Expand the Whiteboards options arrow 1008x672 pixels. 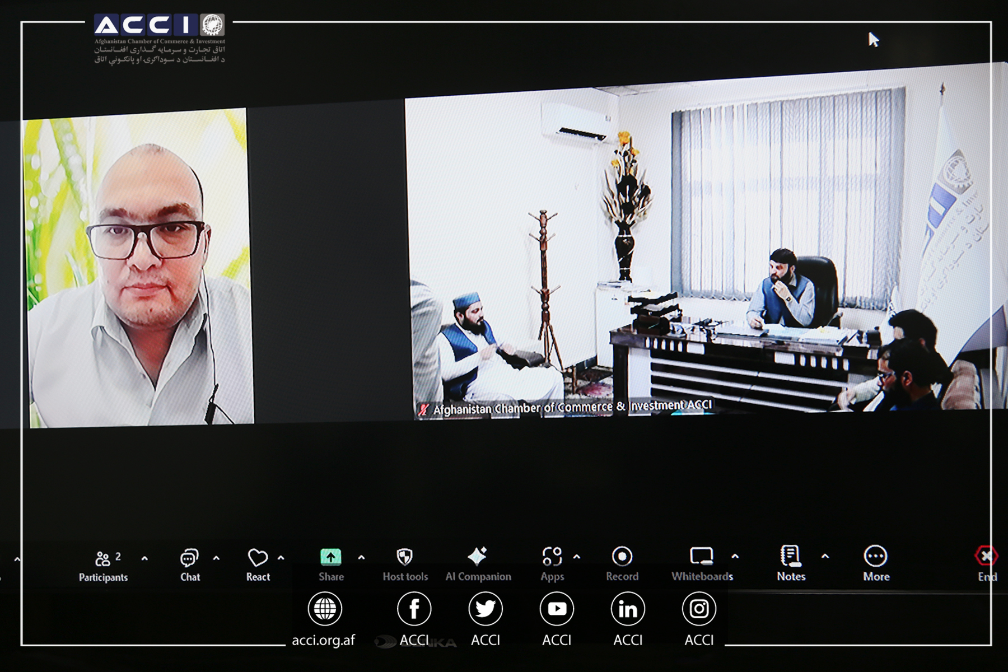[x=735, y=557]
